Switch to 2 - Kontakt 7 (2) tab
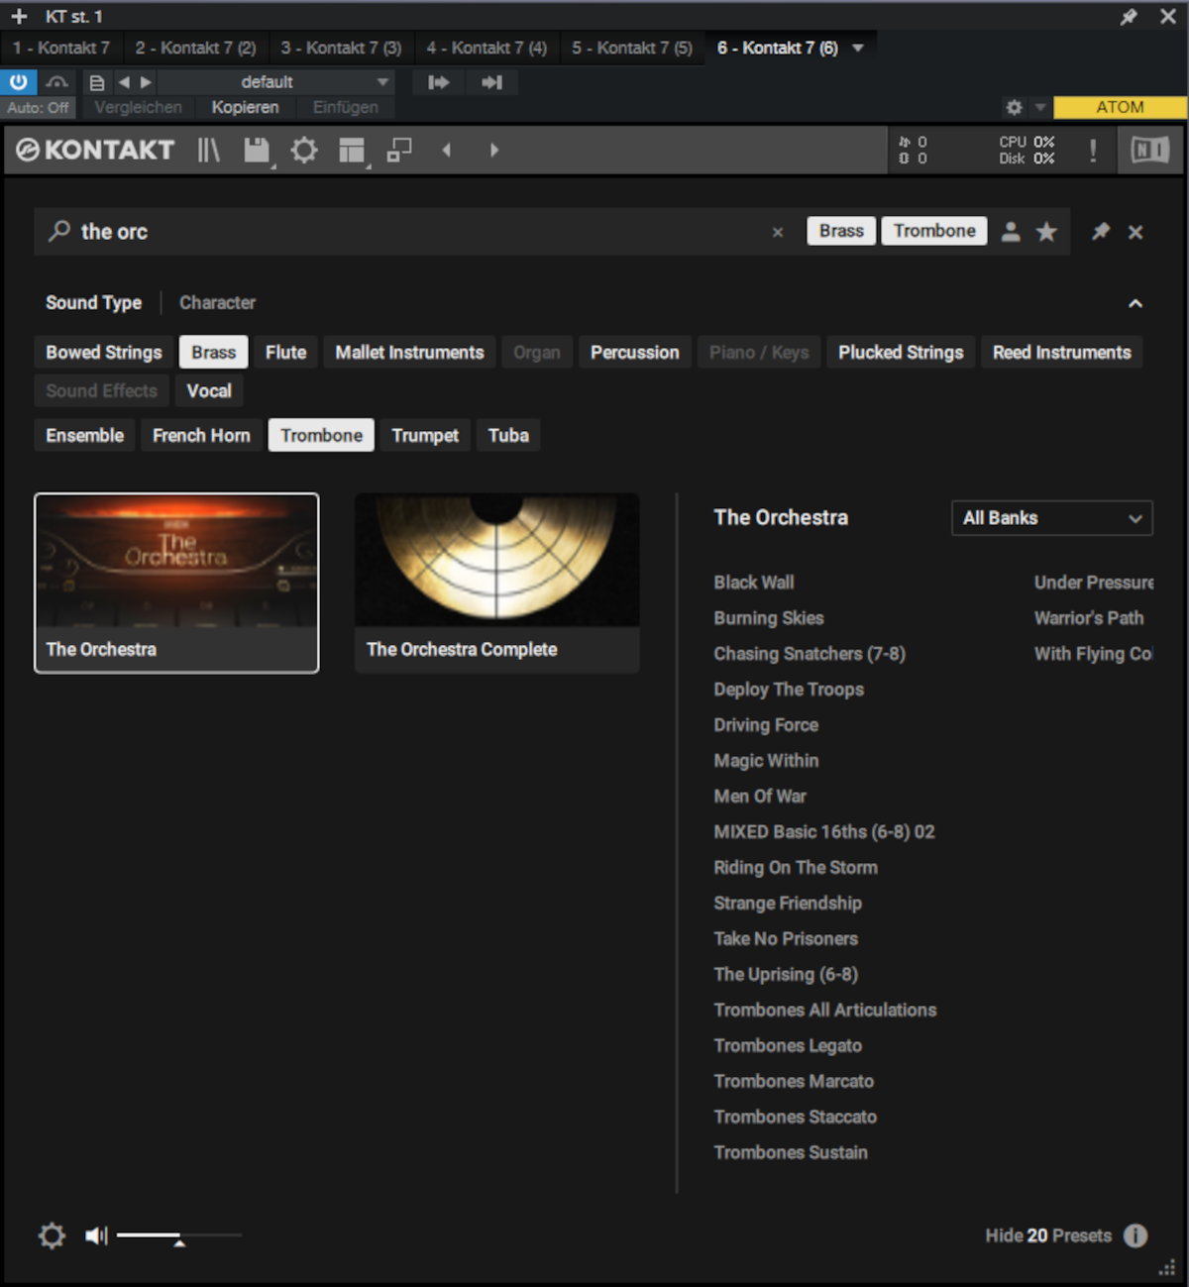This screenshot has height=1287, width=1189. coord(196,48)
